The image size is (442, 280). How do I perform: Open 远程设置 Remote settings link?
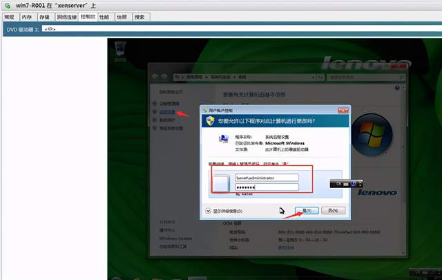168,112
